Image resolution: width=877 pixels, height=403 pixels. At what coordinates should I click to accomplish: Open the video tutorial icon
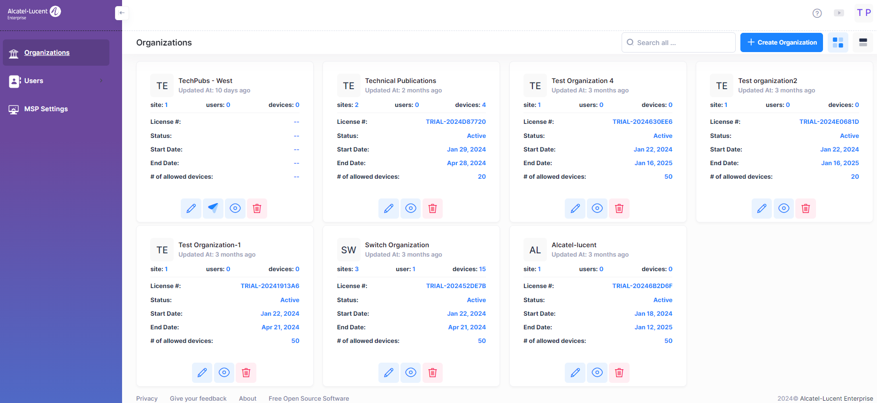839,13
